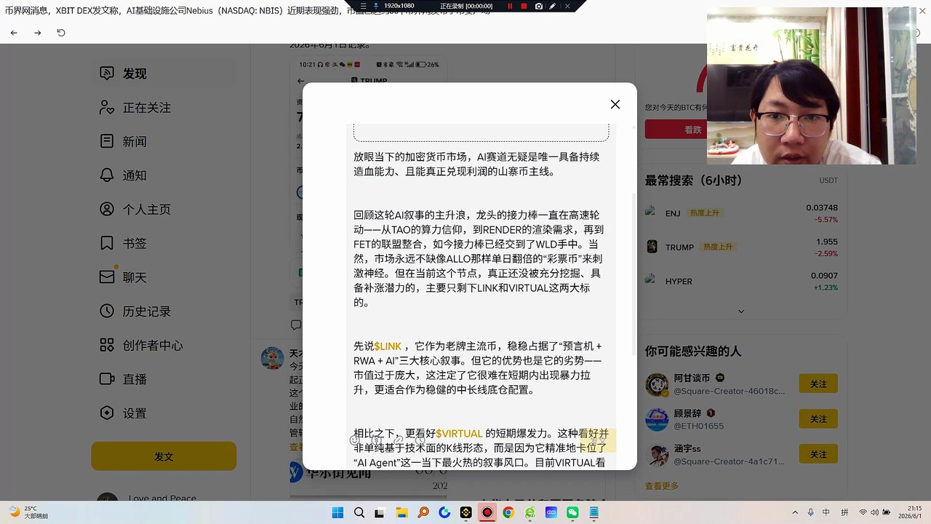Open the HYPER row in most searched
931x524 pixels.
[x=742, y=281]
